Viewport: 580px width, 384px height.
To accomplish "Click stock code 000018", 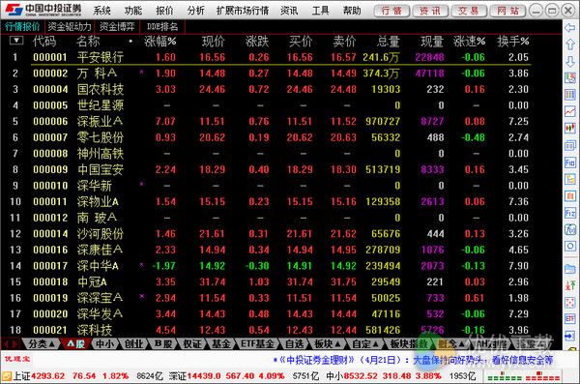I will [50, 281].
